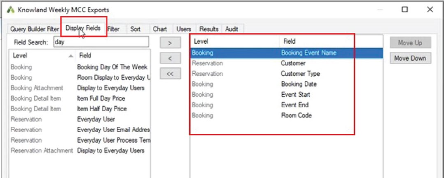Image resolution: width=444 pixels, height=178 pixels.
Task: Go to the Sort tab
Action: click(135, 29)
